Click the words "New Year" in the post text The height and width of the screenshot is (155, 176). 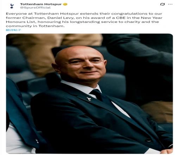(x=152, y=18)
